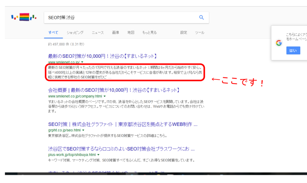Click the blue search magnifier icon
Image resolution: width=307 pixels, height=183 pixels.
click(201, 17)
